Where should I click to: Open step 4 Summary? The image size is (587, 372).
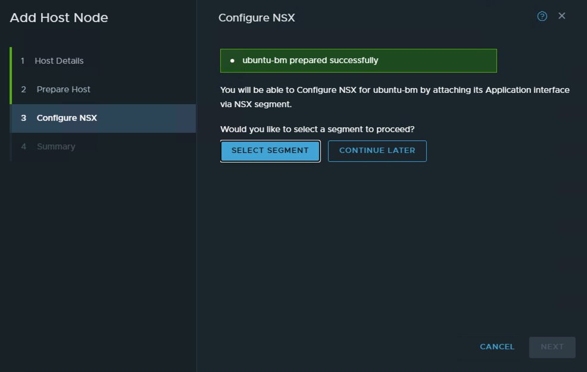click(x=104, y=146)
